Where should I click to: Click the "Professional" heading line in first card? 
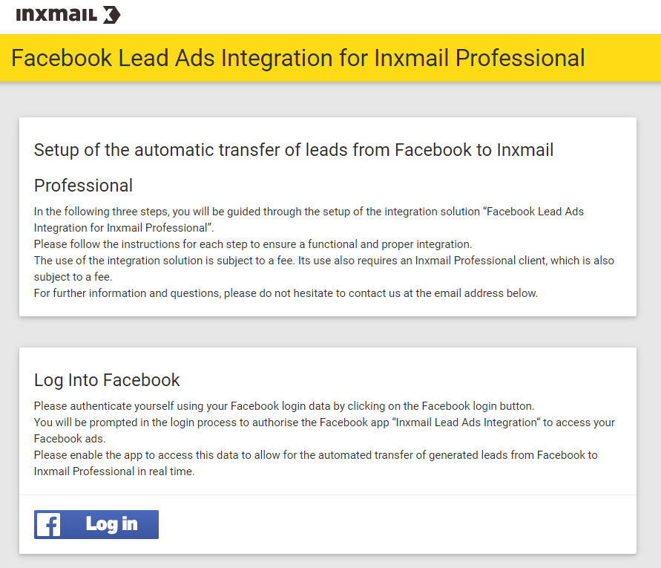84,186
